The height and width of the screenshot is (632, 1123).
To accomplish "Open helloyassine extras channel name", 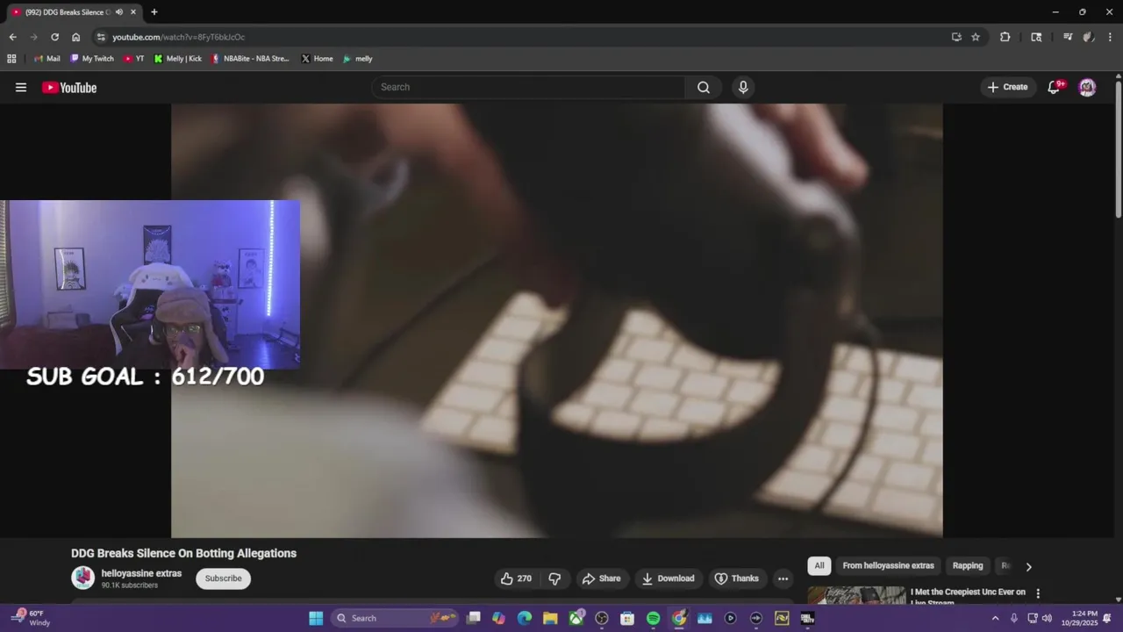I will tap(141, 573).
